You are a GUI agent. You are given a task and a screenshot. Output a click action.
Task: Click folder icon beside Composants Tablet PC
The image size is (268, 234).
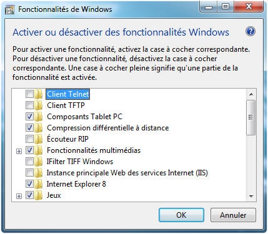click(x=39, y=117)
